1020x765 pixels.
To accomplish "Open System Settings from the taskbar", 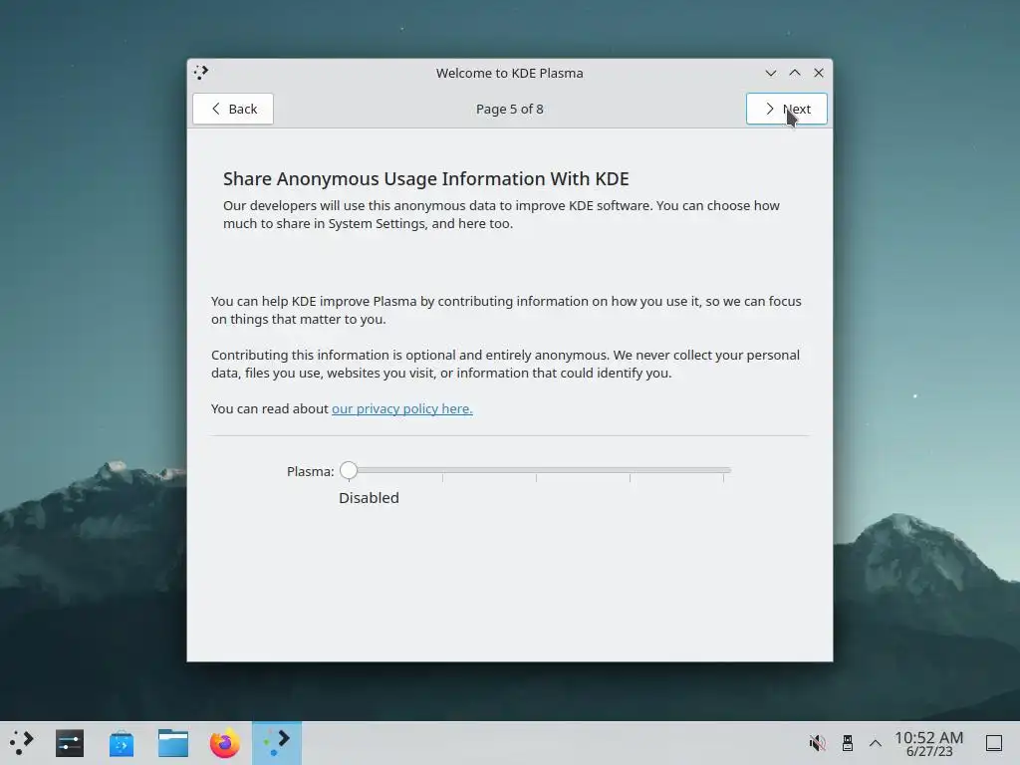I will click(x=70, y=743).
